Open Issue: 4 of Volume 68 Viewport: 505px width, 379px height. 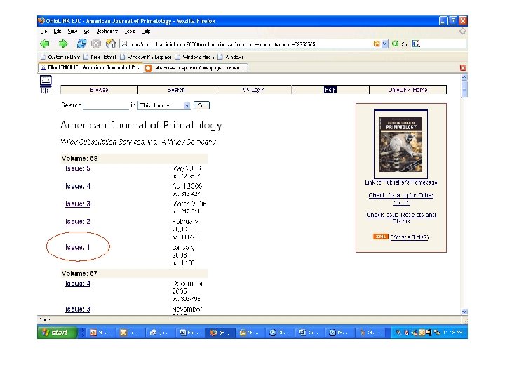(x=78, y=186)
